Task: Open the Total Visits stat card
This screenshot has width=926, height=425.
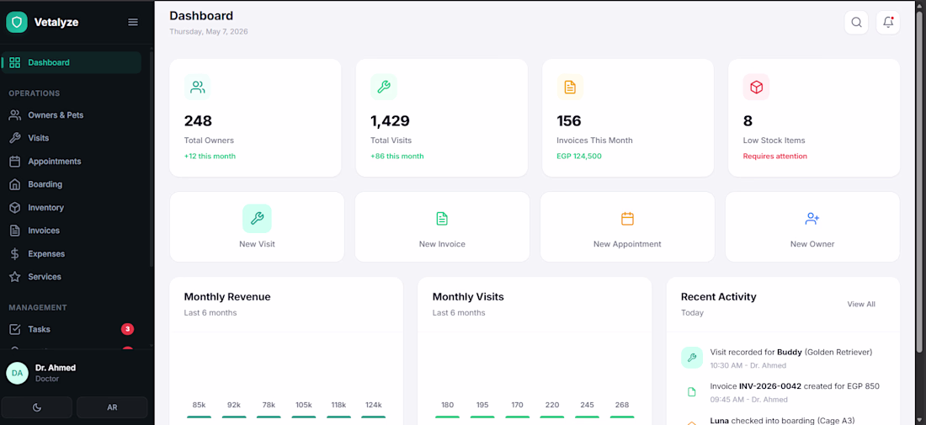Action: (x=442, y=118)
